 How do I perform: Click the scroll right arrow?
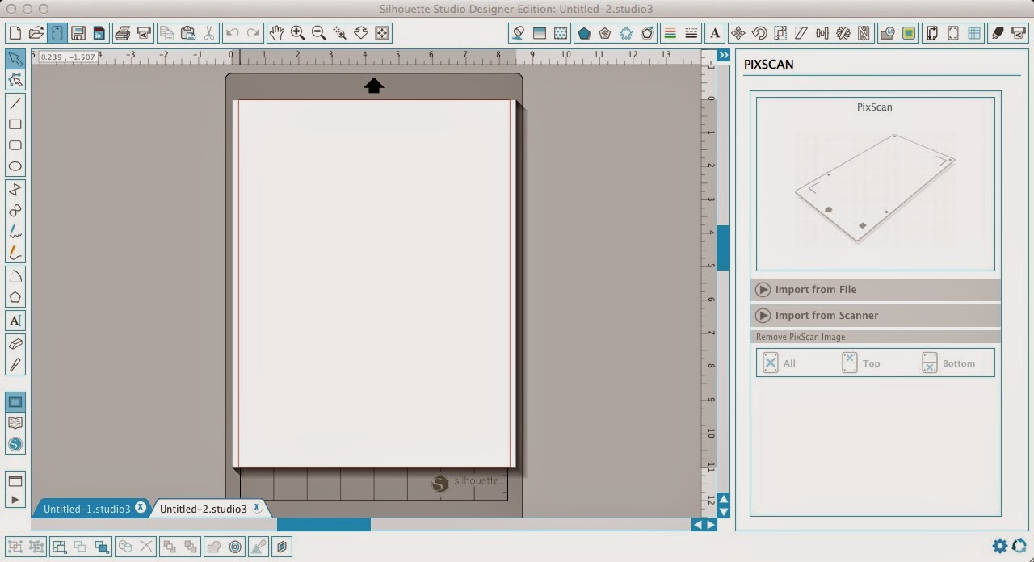click(x=711, y=525)
